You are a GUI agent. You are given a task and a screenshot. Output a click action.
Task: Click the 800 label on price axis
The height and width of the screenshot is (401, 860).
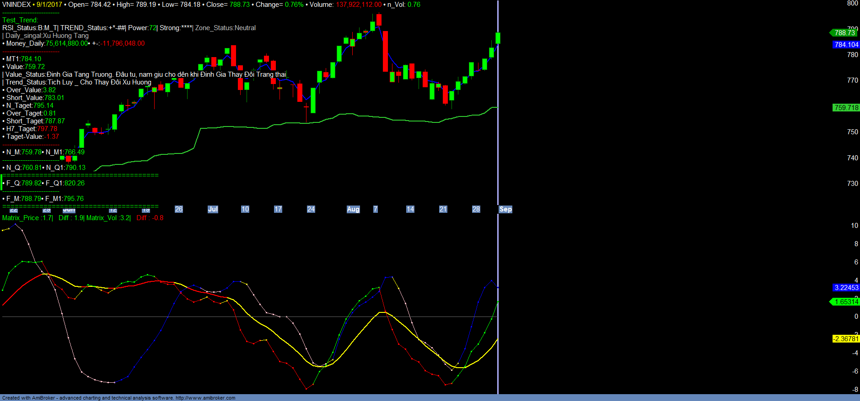(x=852, y=4)
